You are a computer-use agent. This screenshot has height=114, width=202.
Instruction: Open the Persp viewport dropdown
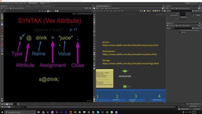click(74, 14)
